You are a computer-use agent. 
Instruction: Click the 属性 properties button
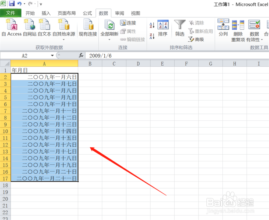[x=128, y=31]
